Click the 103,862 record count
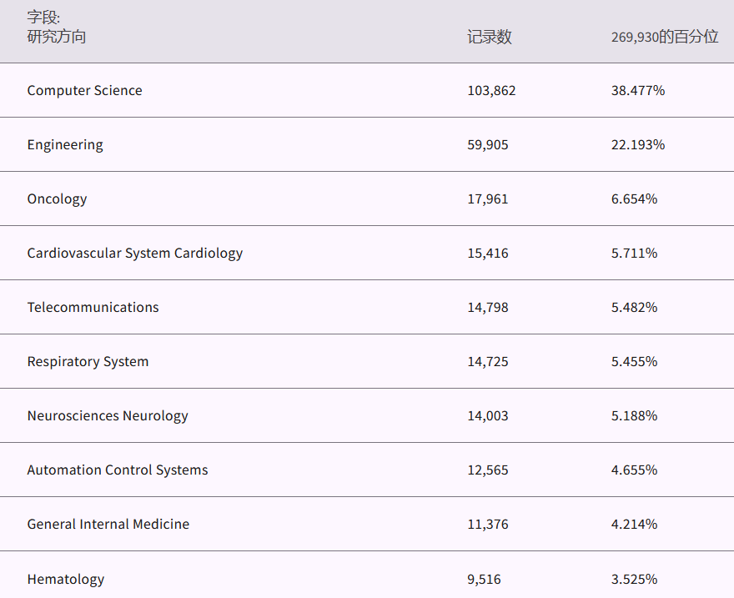Screen dimensions: 734x598 click(x=491, y=90)
